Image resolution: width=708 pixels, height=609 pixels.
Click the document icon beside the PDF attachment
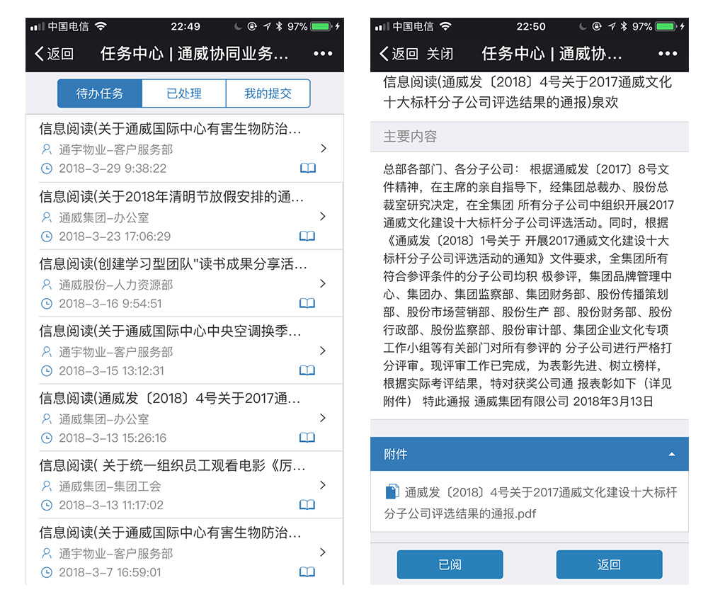pyautogui.click(x=392, y=491)
